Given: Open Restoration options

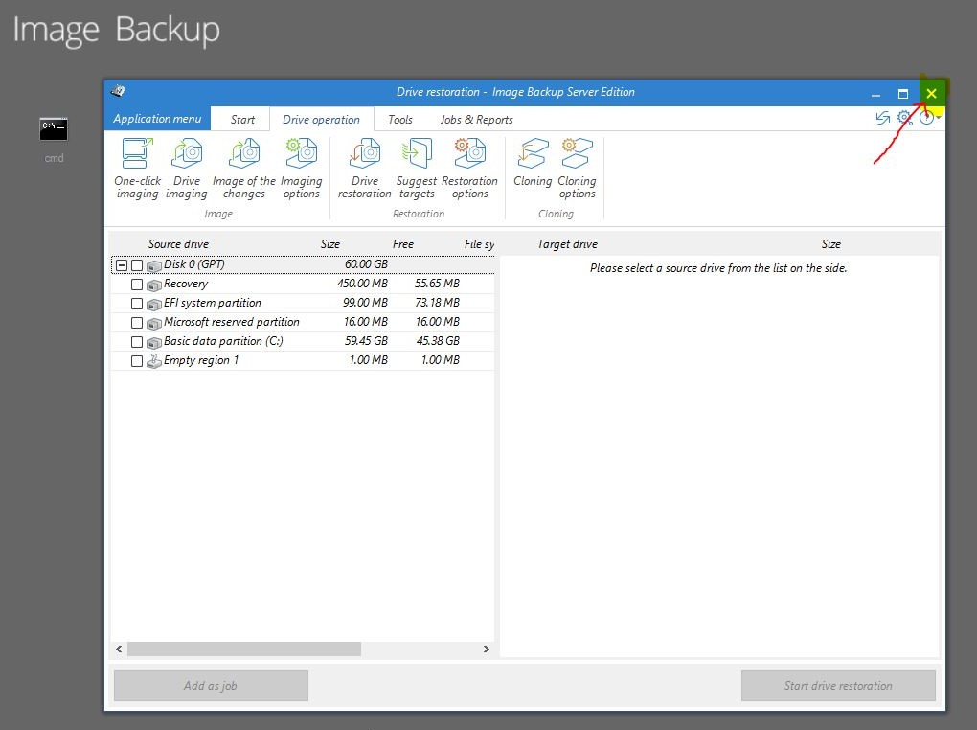Looking at the screenshot, I should point(469,169).
